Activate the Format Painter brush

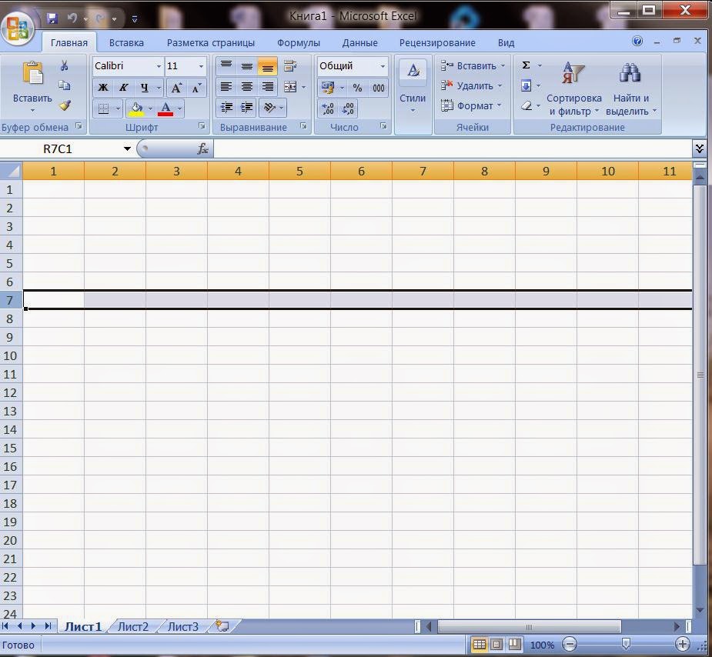[65, 105]
